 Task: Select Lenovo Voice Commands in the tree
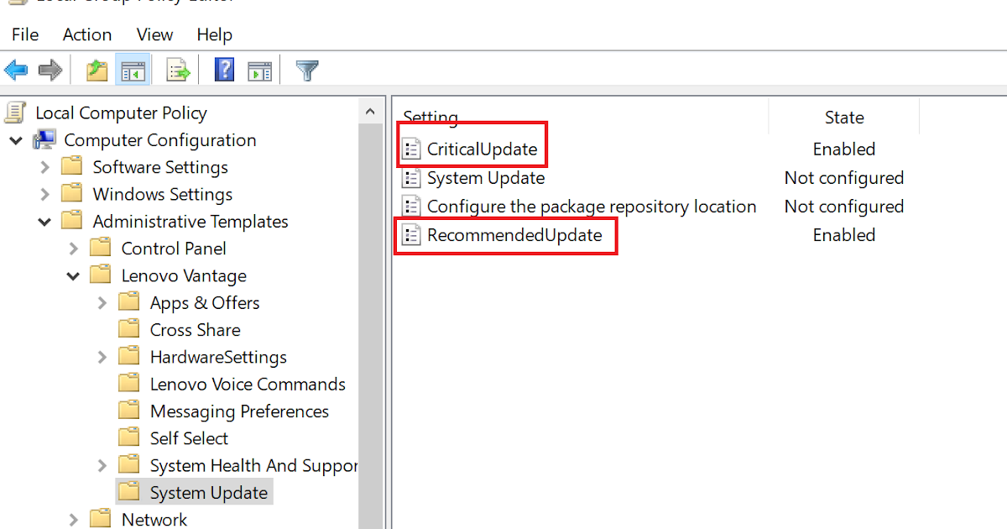(248, 384)
